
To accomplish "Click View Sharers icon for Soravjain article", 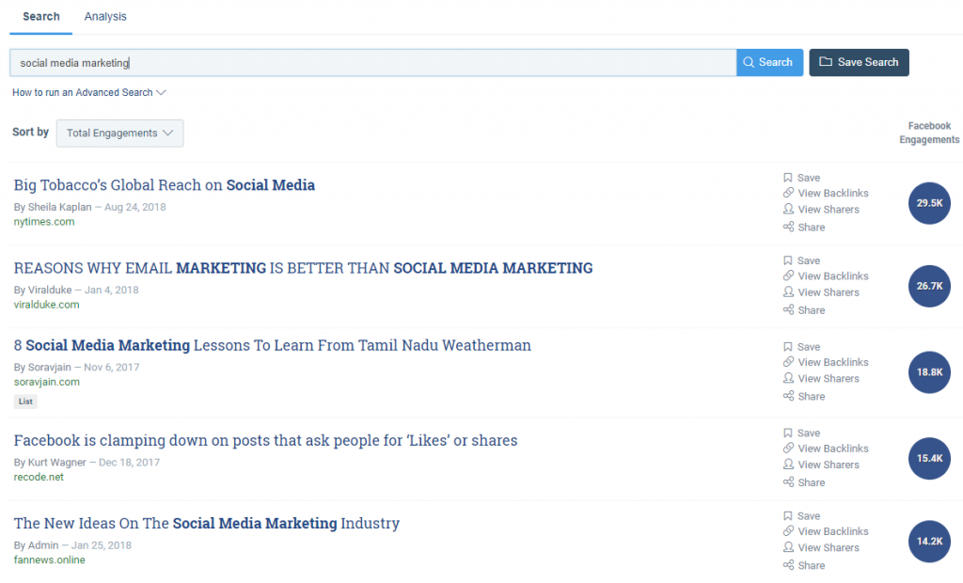I will (789, 378).
